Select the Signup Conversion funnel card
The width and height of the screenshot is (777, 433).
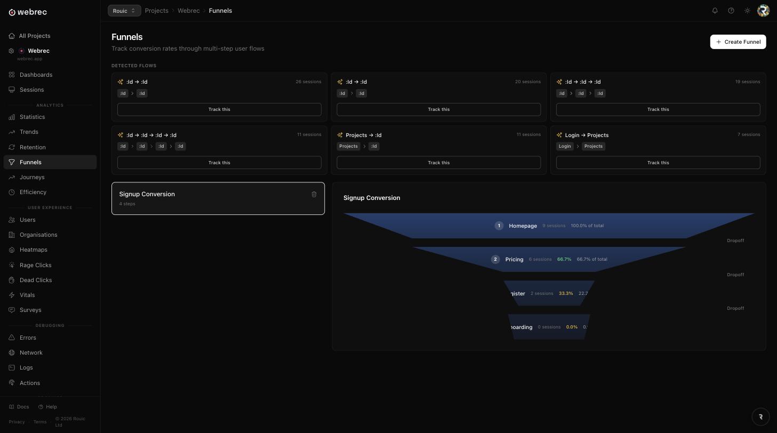[218, 198]
